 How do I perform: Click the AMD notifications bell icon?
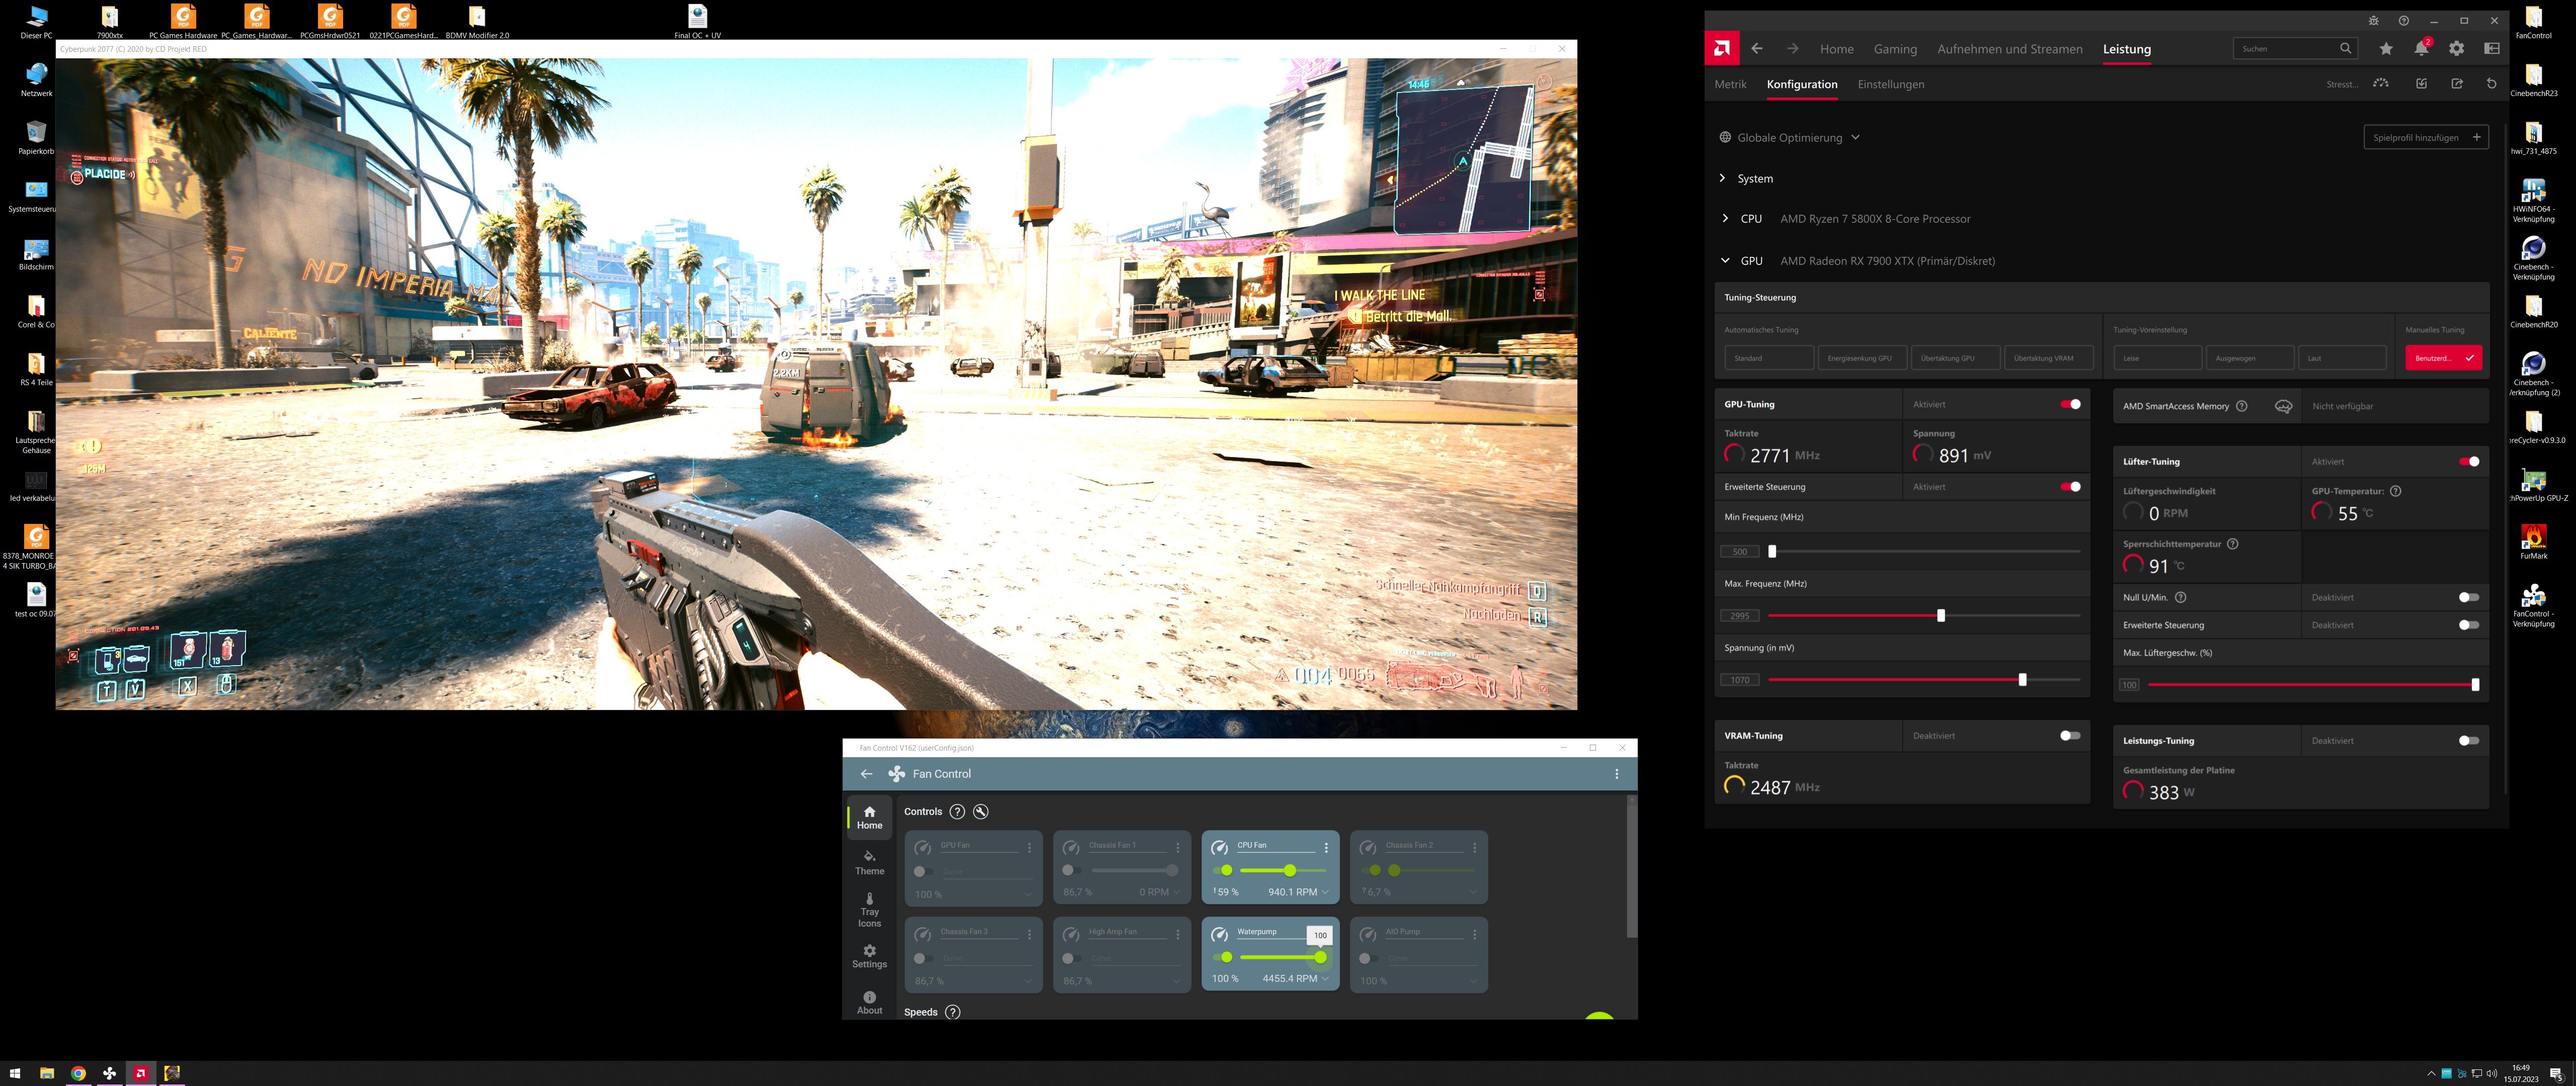pyautogui.click(x=2420, y=49)
